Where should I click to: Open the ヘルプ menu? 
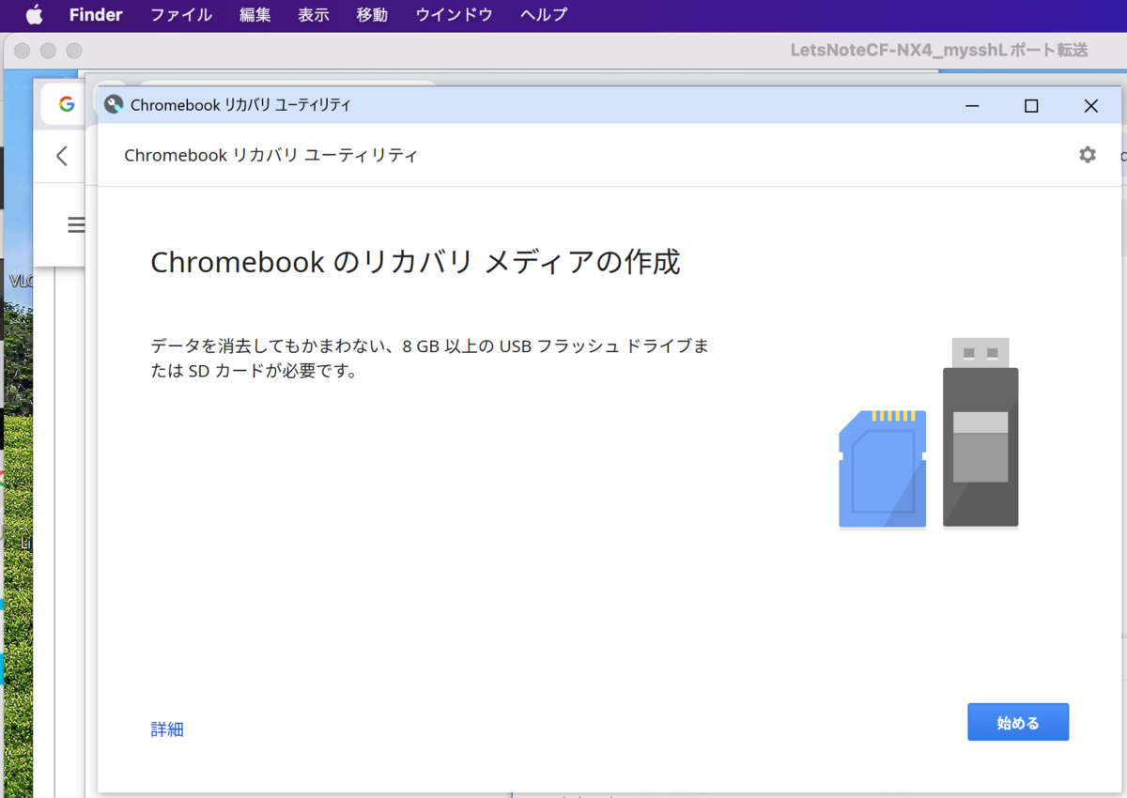click(544, 15)
